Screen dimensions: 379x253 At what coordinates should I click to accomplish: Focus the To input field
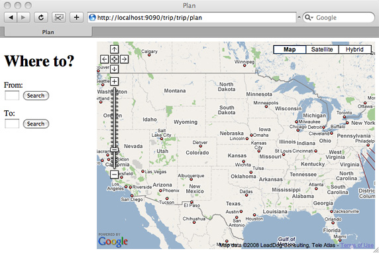pyautogui.click(x=12, y=124)
